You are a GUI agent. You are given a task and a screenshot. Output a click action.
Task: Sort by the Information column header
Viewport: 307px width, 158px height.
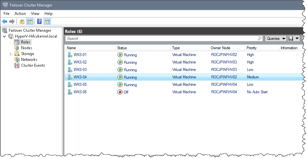289,48
